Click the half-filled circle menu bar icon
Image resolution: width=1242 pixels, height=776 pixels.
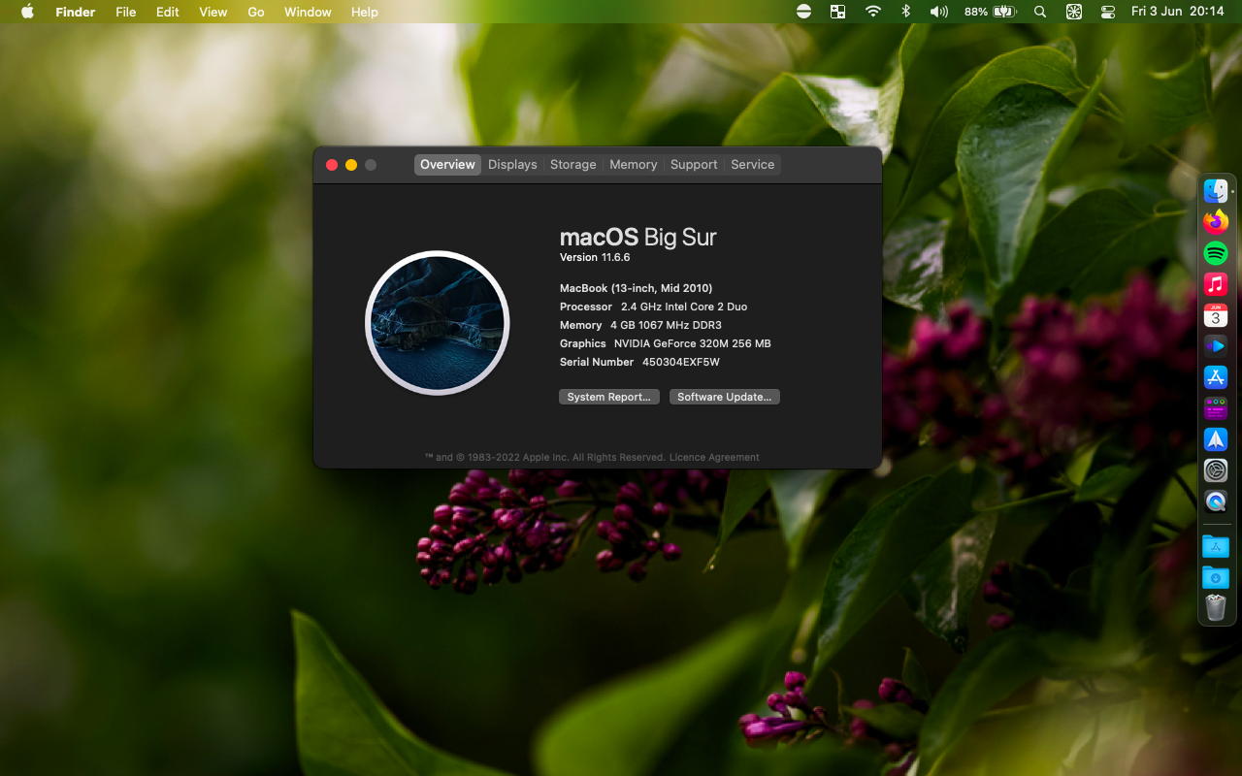803,12
